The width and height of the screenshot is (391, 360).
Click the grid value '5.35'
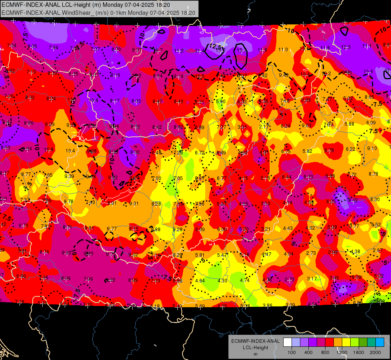click(73, 74)
